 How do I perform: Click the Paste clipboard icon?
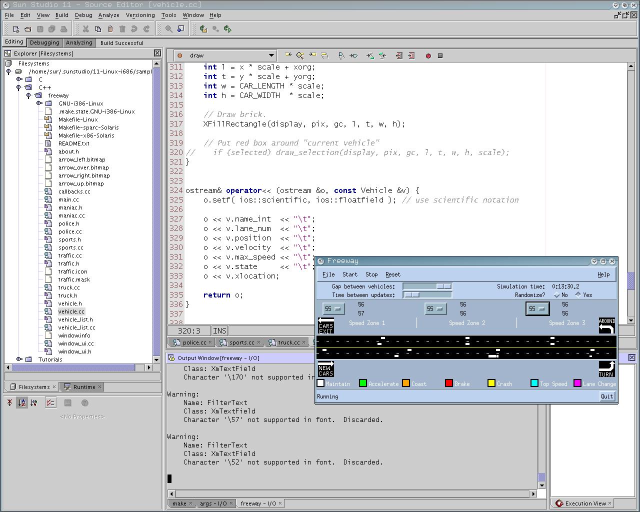click(110, 29)
